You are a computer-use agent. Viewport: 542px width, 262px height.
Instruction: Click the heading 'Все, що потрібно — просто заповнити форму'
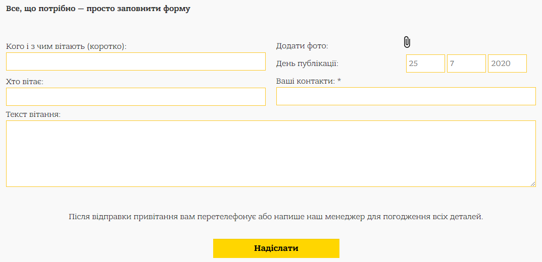(98, 9)
